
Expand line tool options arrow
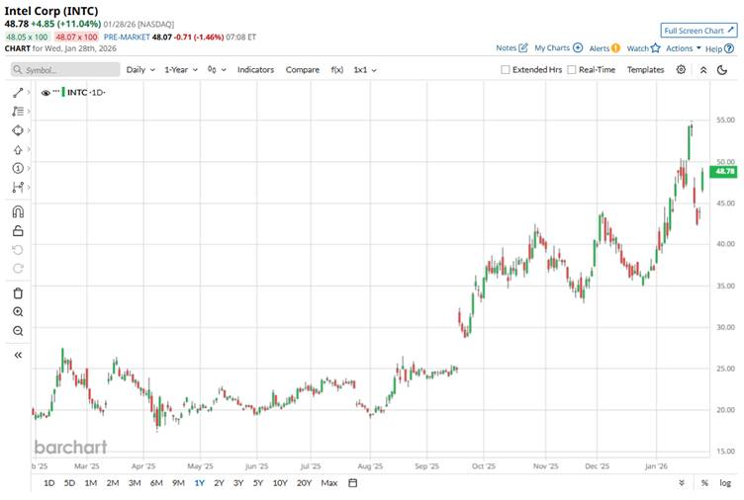(29, 93)
